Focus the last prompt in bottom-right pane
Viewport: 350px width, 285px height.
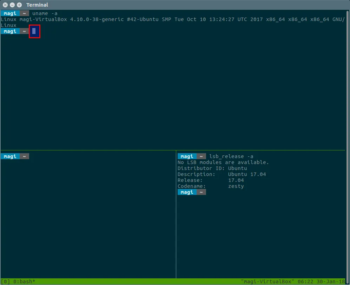(191, 192)
